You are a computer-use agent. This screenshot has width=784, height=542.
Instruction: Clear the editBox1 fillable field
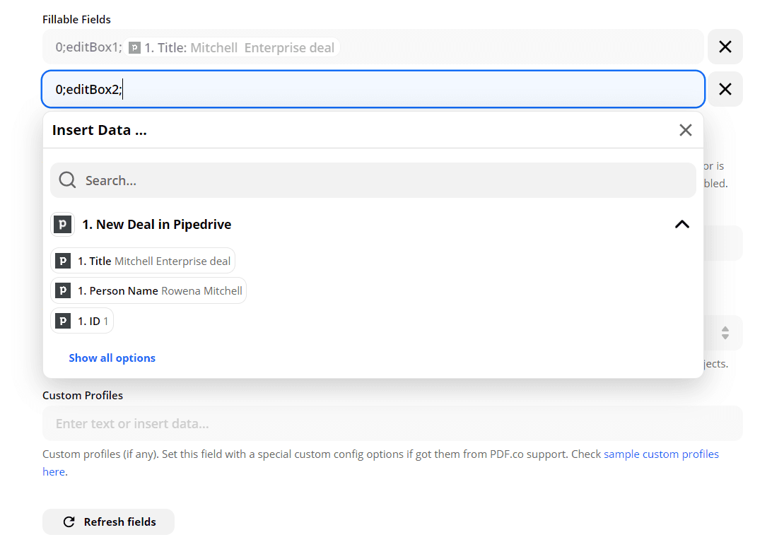pos(725,47)
